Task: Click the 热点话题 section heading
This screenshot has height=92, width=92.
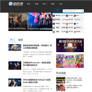Action: pyautogui.click(x=61, y=73)
